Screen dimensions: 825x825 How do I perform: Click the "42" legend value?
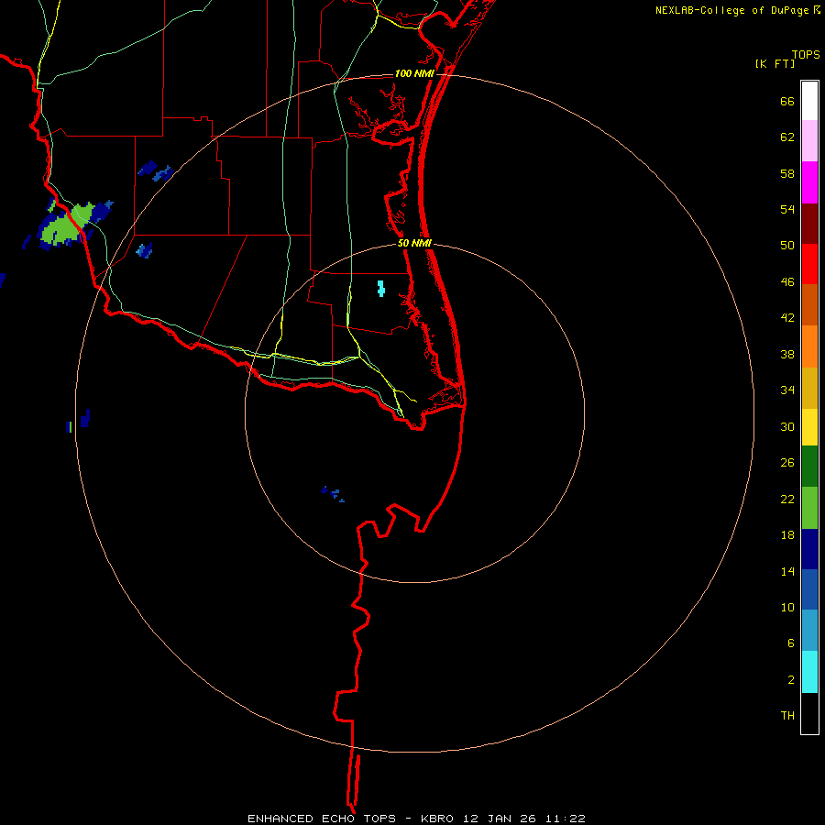pos(787,318)
